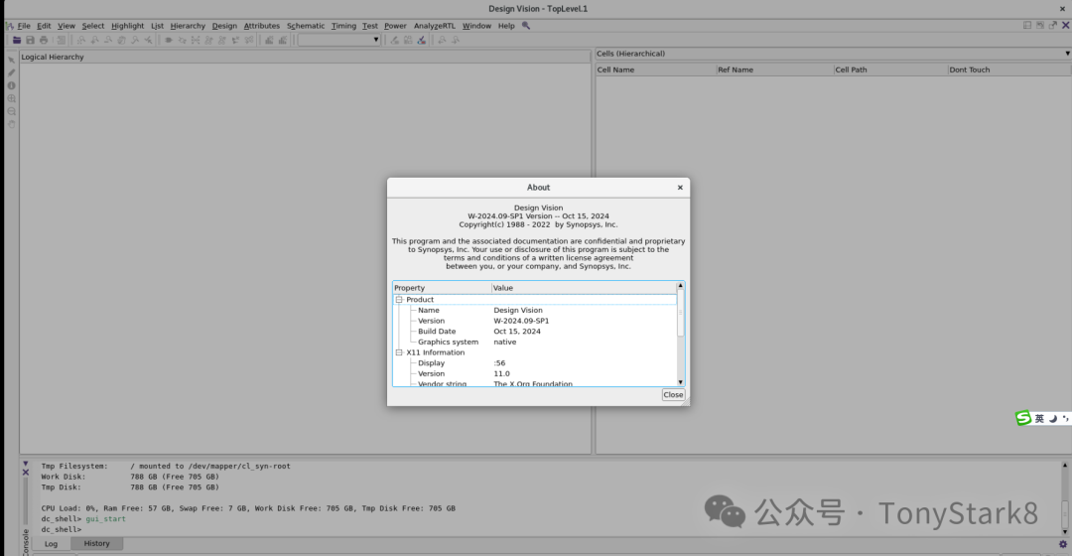Click the undock window icon at top right
This screenshot has height=556, width=1072.
tap(1053, 25)
